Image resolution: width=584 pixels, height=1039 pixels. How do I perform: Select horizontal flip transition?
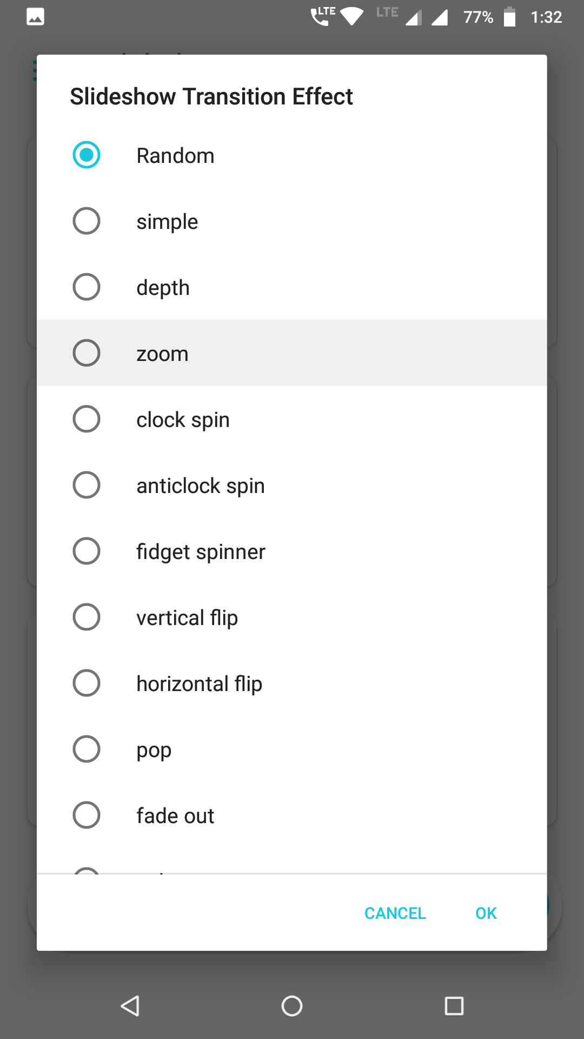coord(292,683)
